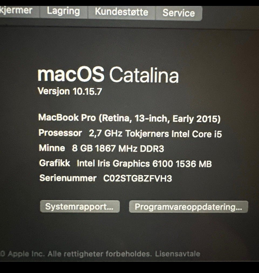Select the Service tab

[179, 13]
